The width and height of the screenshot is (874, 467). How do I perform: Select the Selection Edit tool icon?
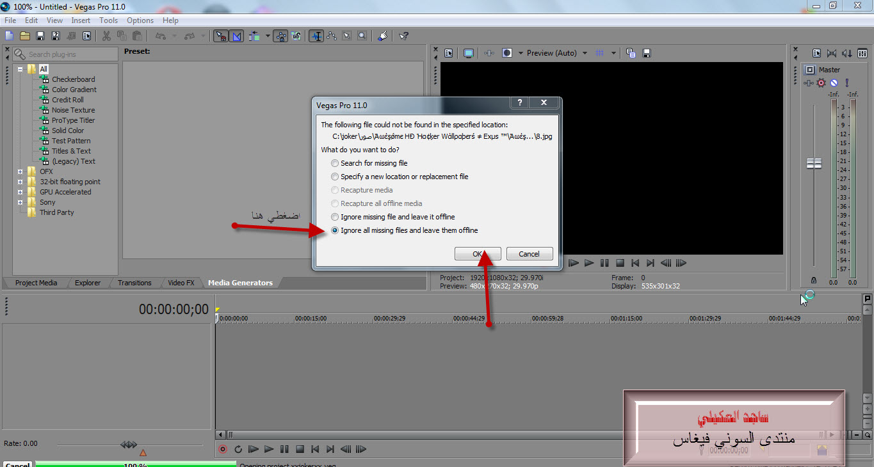(346, 36)
